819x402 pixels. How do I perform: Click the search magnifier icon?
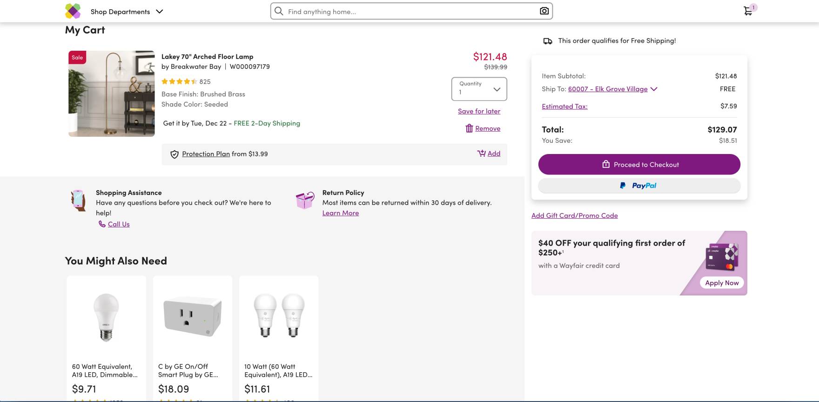tap(279, 11)
